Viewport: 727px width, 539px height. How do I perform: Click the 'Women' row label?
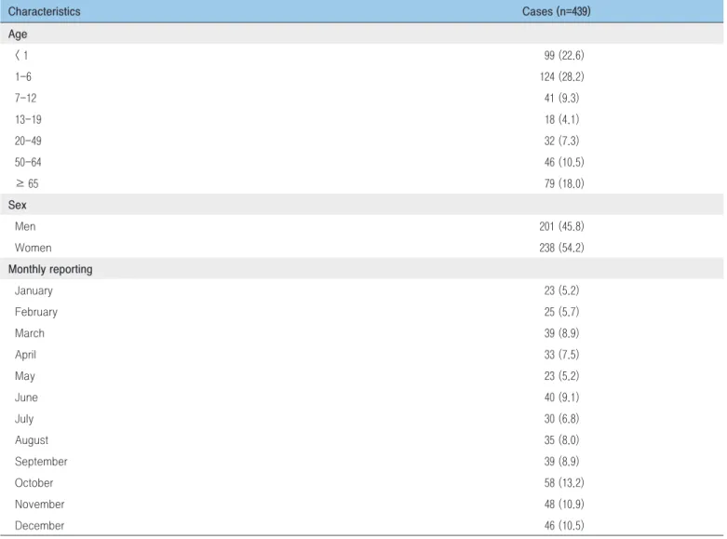(33, 248)
